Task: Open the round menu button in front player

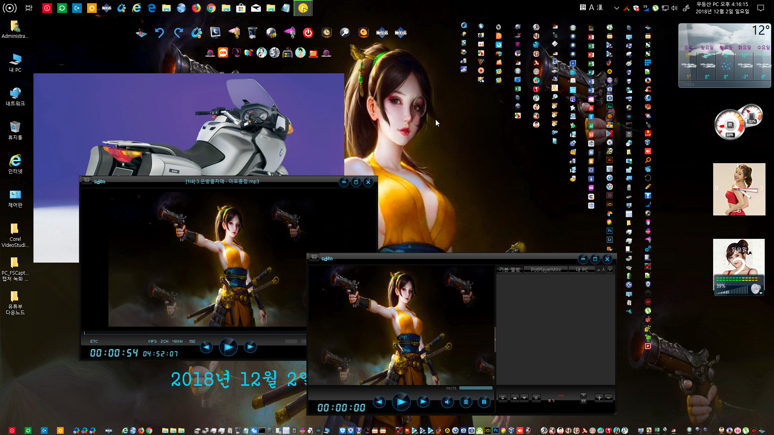Action: (x=466, y=402)
